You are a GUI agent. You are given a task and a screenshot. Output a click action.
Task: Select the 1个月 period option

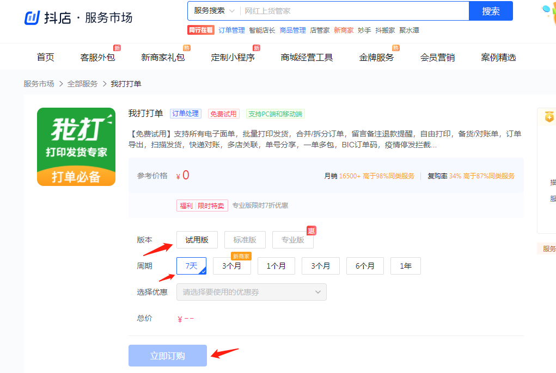[x=276, y=266]
